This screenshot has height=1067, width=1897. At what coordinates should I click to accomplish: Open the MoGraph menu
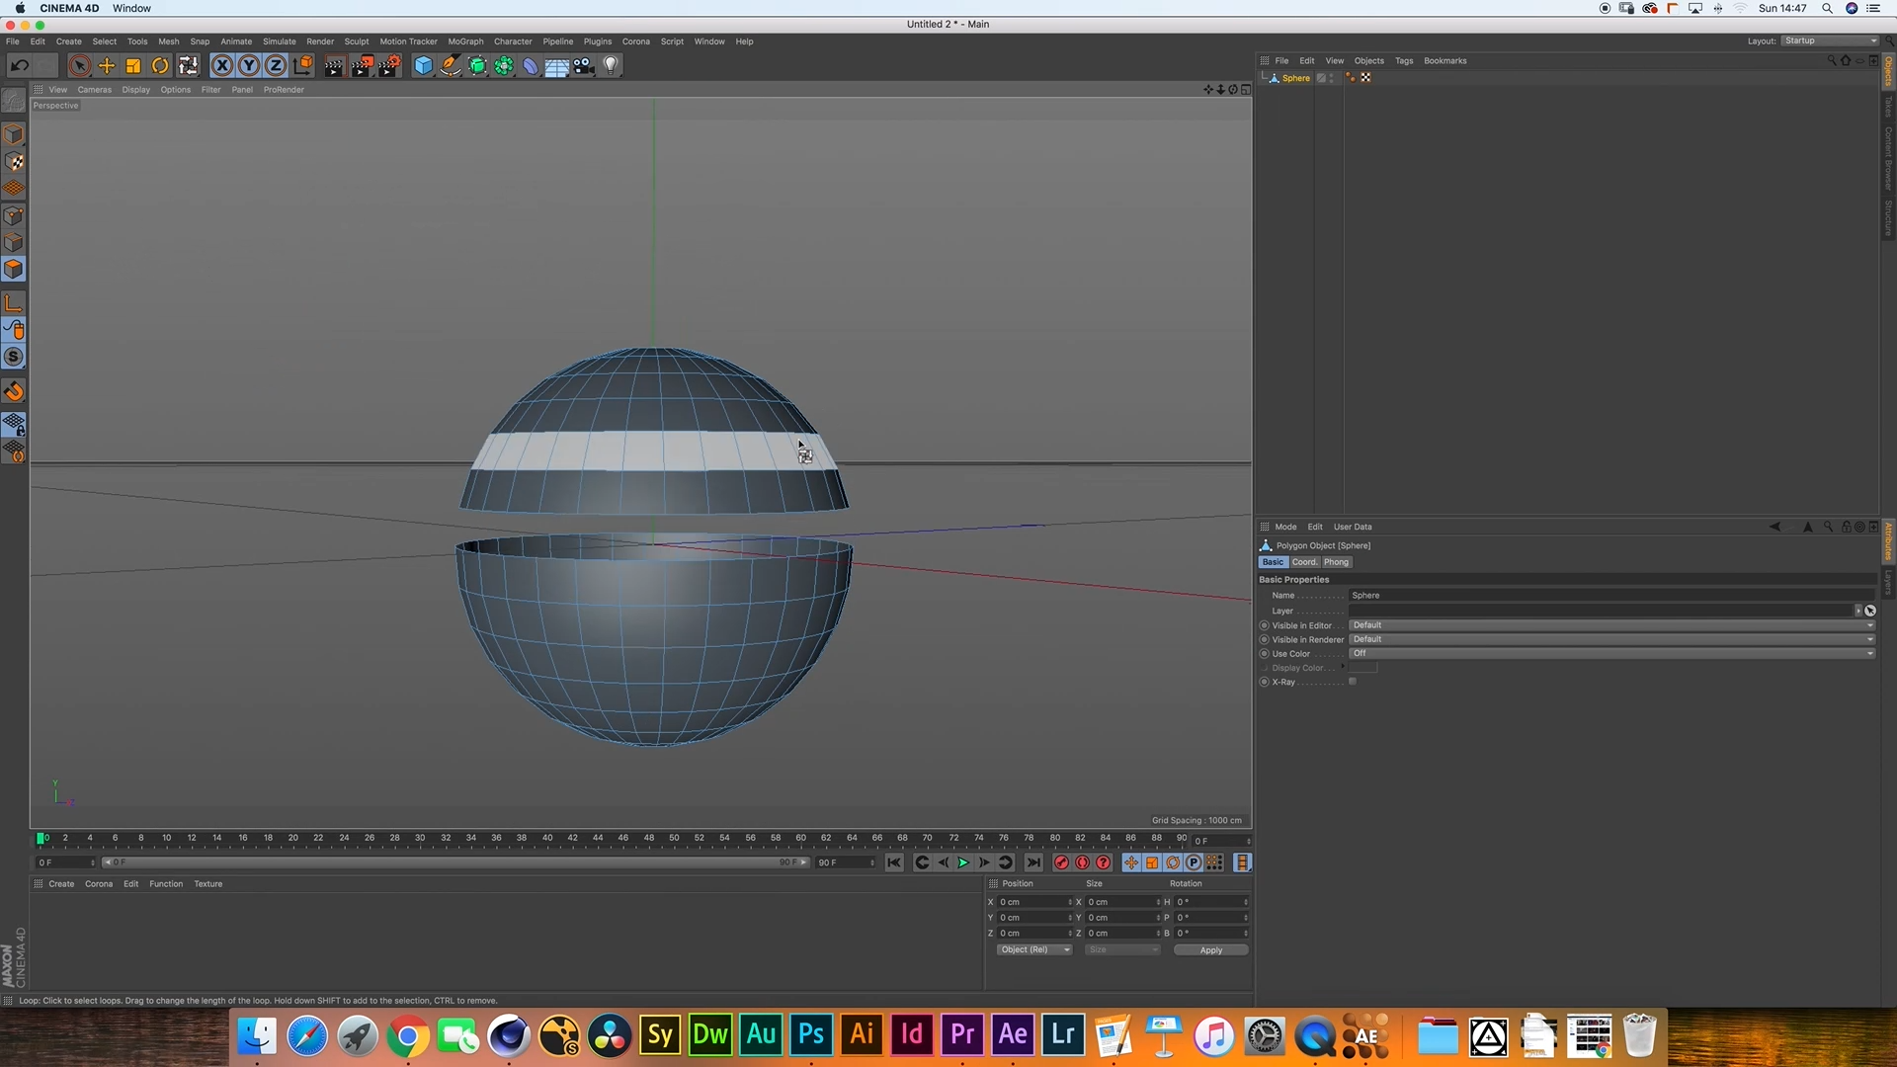pos(465,41)
